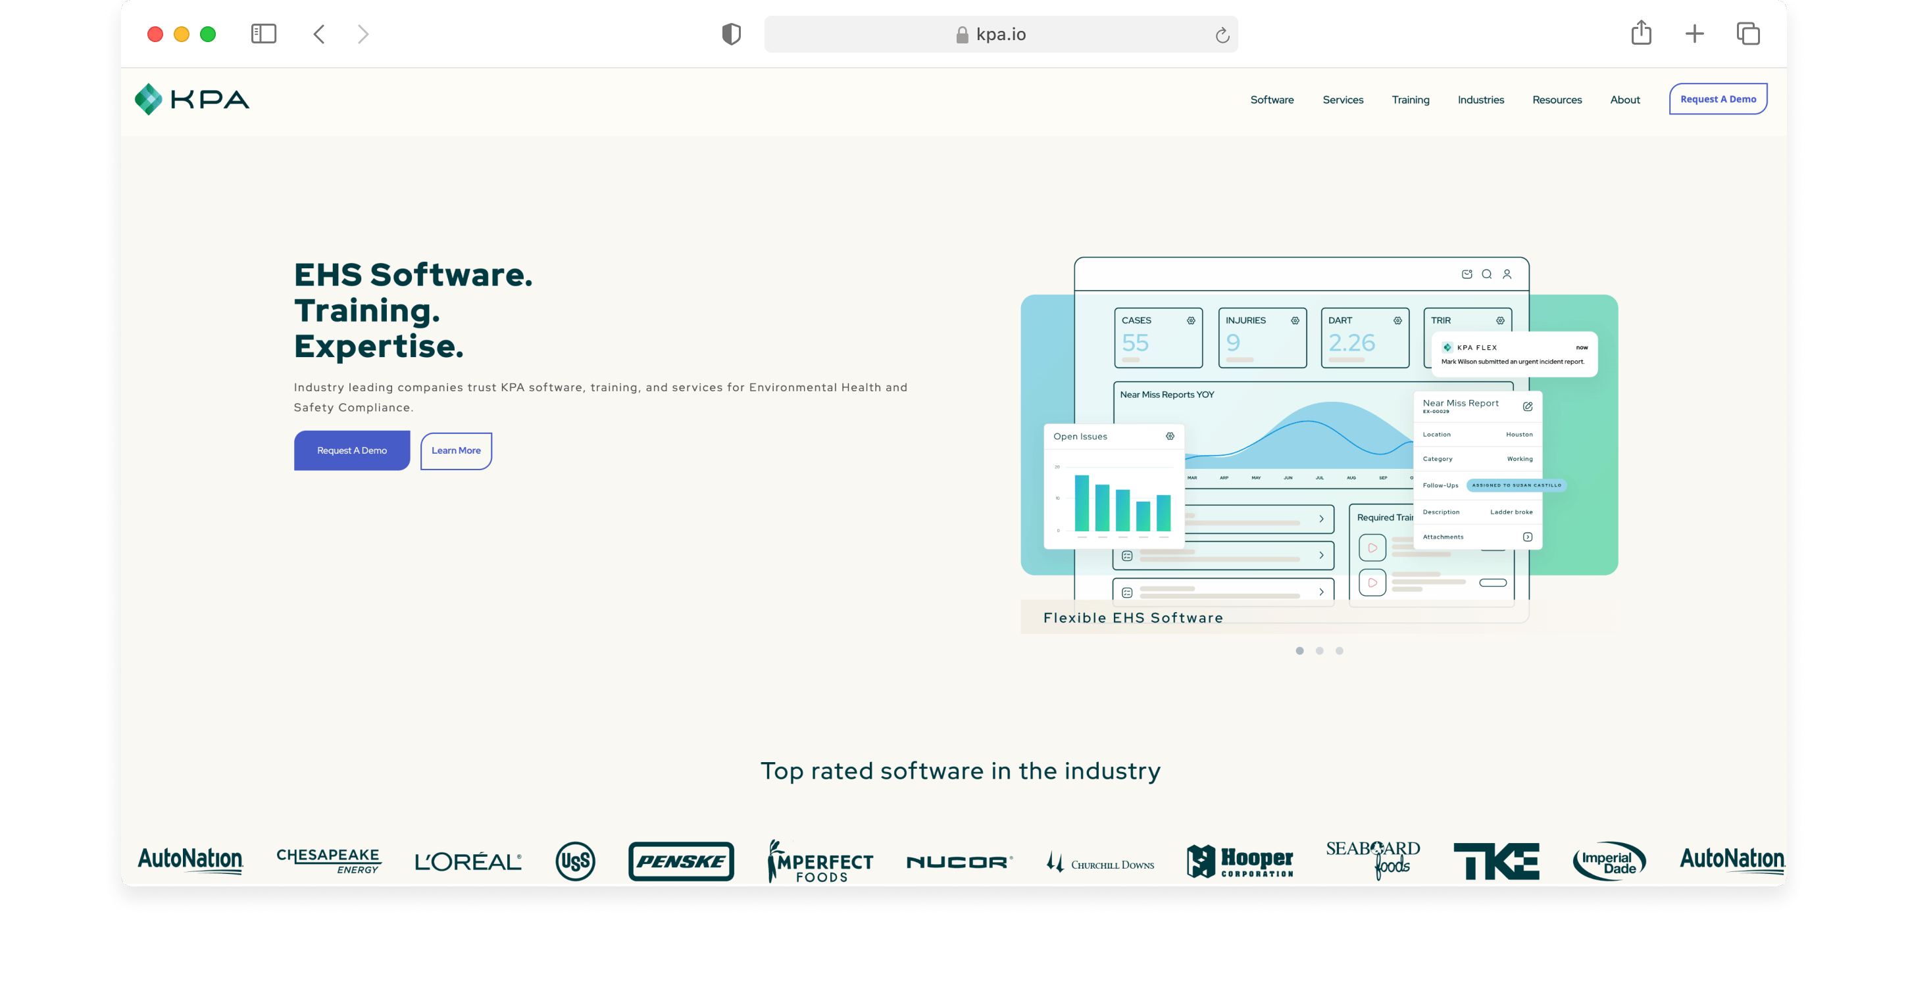Image resolution: width=1908 pixels, height=989 pixels.
Task: Open the About nav item
Action: coord(1625,100)
